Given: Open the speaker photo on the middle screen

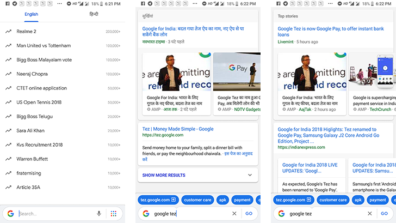Looking at the screenshot, I should (x=177, y=71).
